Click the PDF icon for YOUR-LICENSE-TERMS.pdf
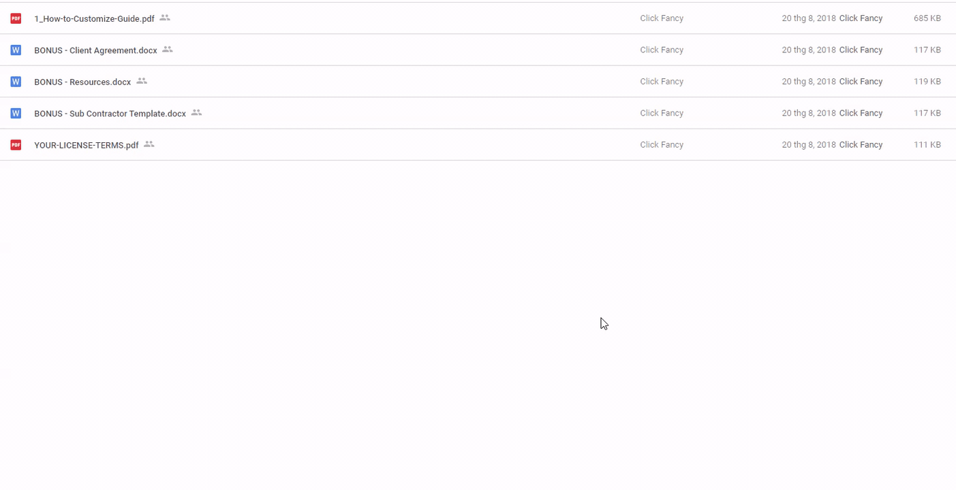Viewport: 956px width, 490px height. [16, 145]
